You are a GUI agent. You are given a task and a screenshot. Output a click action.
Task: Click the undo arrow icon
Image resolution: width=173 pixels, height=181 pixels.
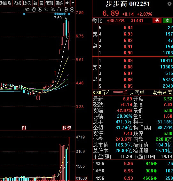tap(46, 10)
